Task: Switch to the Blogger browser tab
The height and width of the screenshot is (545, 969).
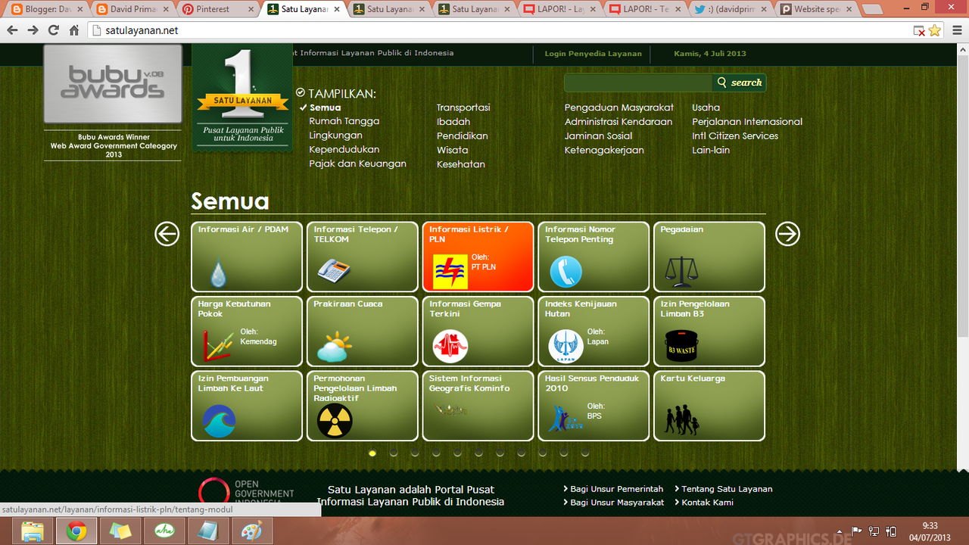Action: coord(47,9)
